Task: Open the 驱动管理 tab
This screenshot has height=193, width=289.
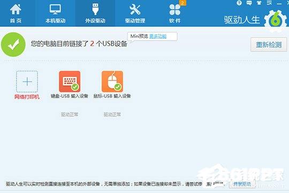Action: click(x=135, y=13)
